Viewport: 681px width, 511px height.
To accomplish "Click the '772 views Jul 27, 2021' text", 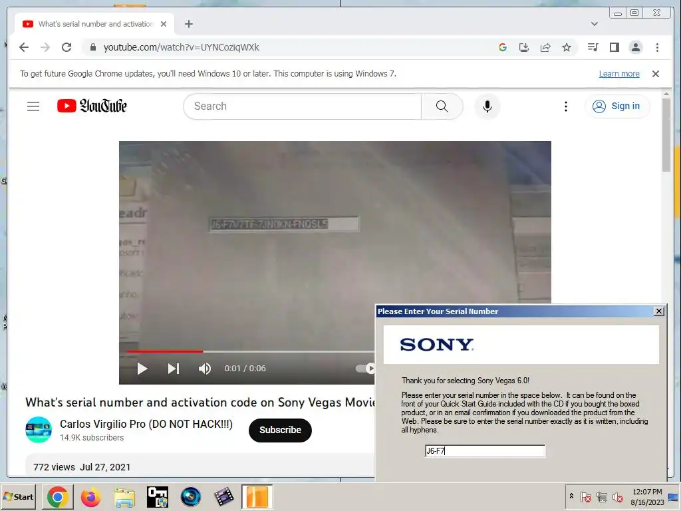I will point(82,467).
